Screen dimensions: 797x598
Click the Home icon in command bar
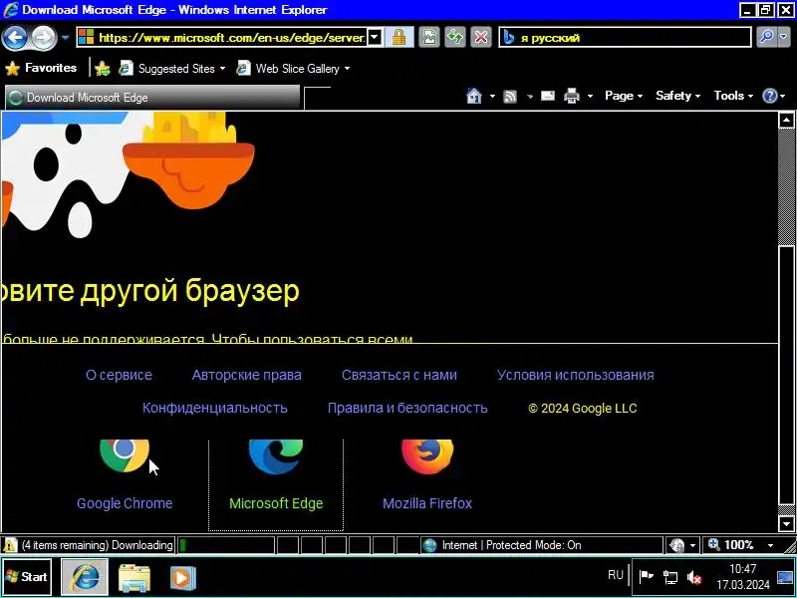[474, 96]
